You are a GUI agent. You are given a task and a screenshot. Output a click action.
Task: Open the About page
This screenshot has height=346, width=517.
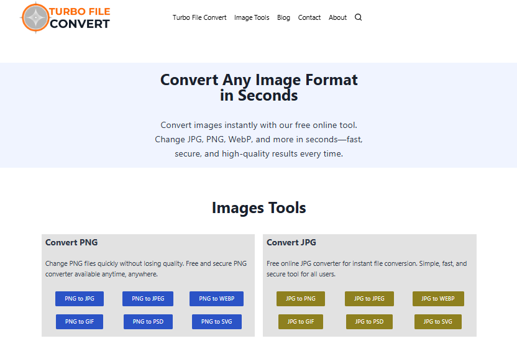pyautogui.click(x=337, y=17)
